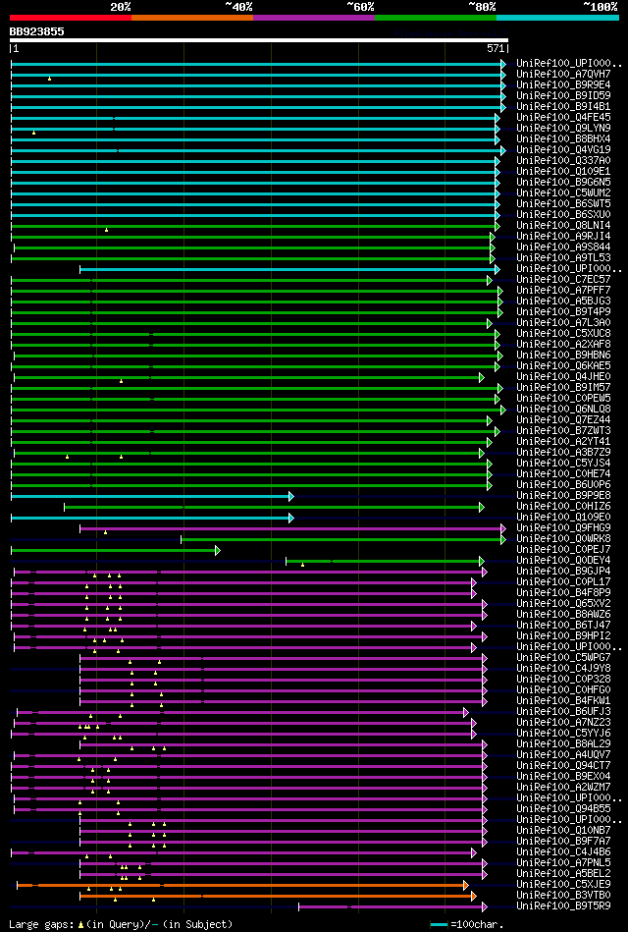Open the UniRef100_Q9LYN9 hit label
Screen dimensions: 628x932
564,128
